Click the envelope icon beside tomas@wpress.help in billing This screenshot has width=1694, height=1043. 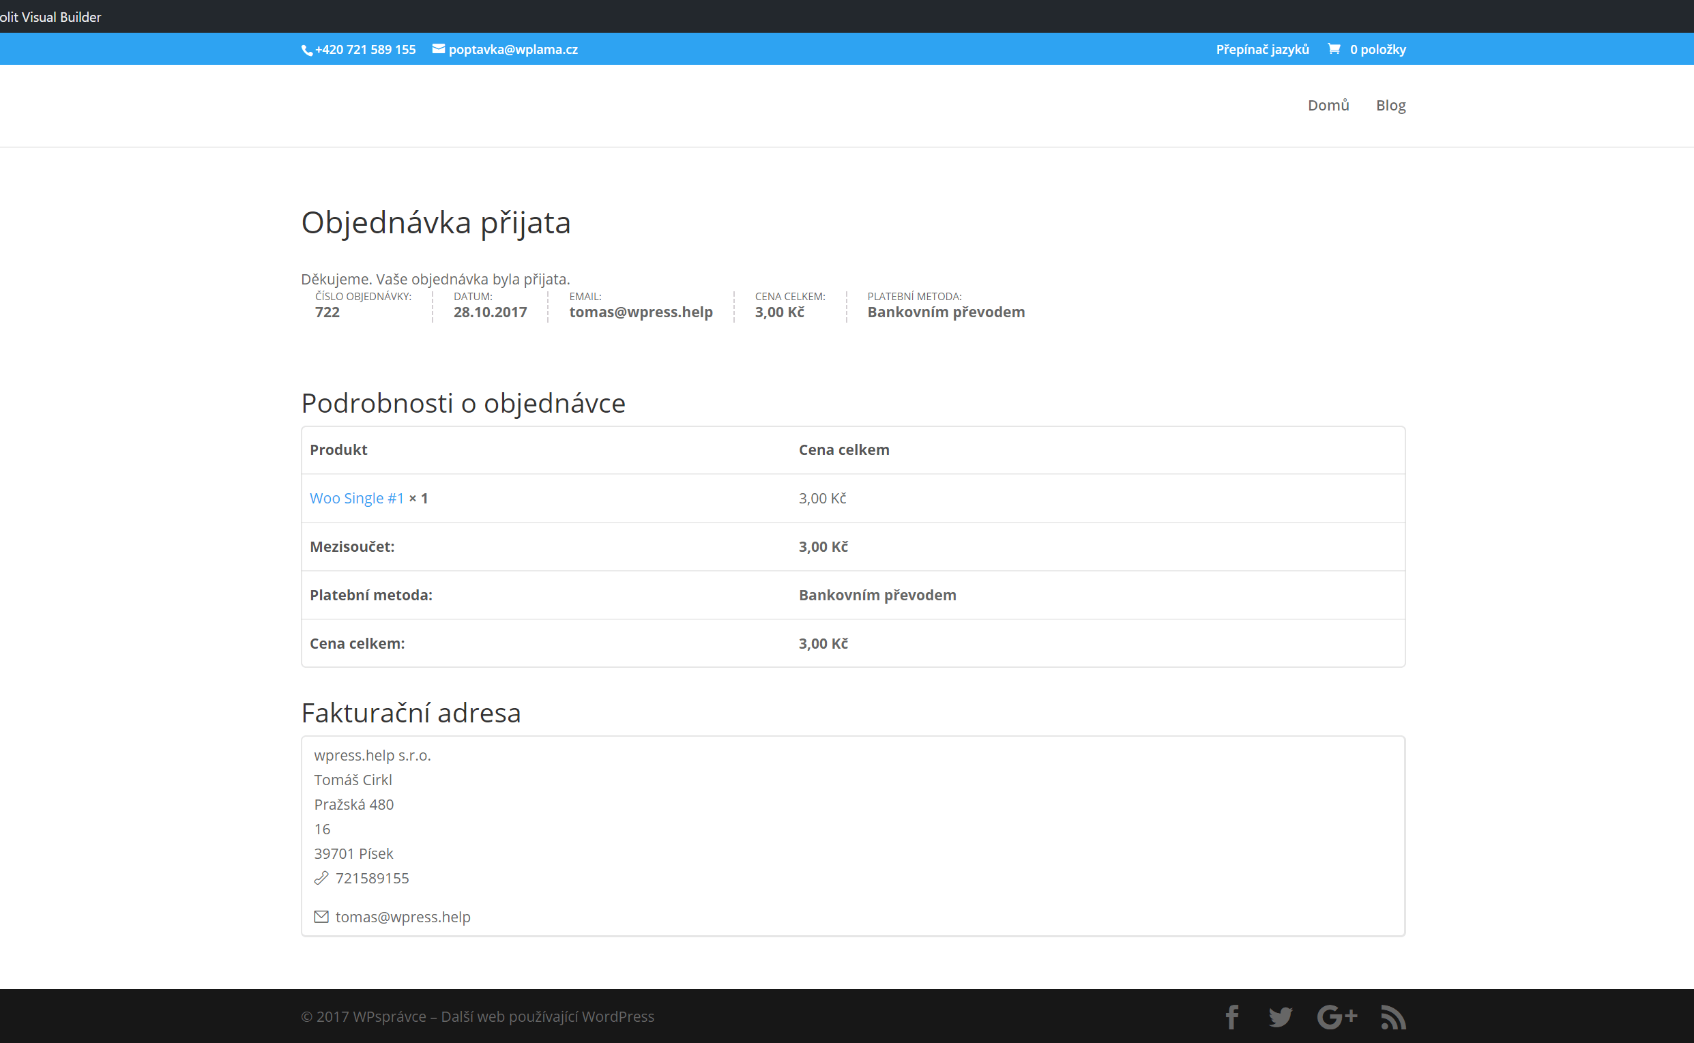pos(321,916)
